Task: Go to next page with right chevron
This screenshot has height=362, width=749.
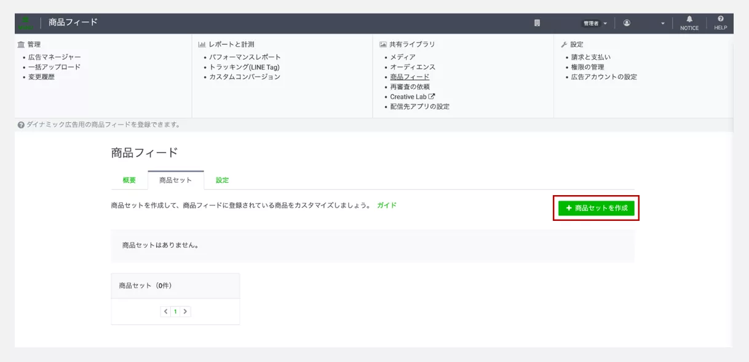Action: coord(185,312)
